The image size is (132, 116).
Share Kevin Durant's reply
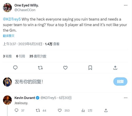click(x=106, y=110)
